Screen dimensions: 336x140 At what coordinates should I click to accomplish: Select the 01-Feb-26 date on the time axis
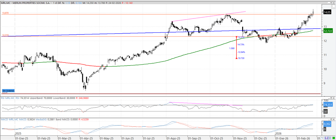[x=304, y=138]
